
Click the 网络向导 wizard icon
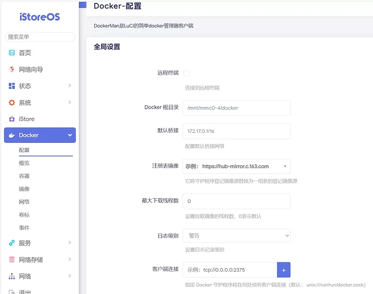12,69
